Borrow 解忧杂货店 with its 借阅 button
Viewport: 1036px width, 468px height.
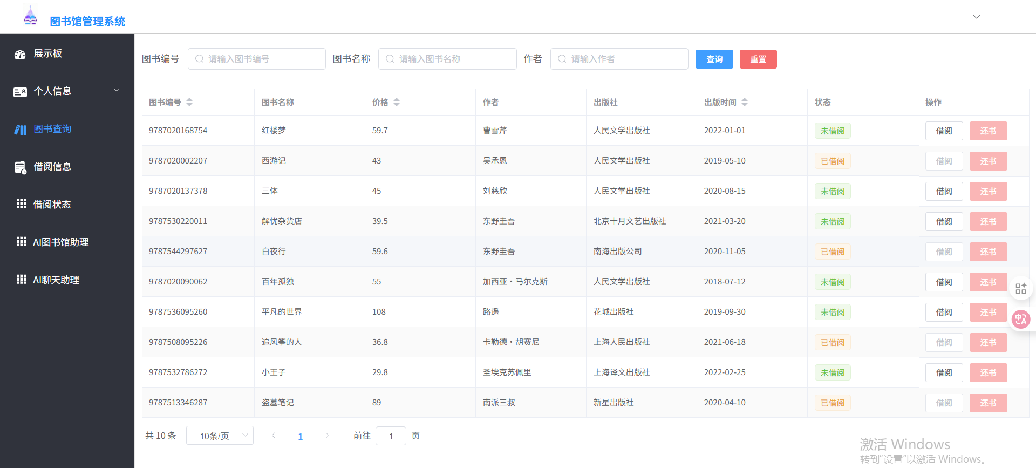point(944,222)
